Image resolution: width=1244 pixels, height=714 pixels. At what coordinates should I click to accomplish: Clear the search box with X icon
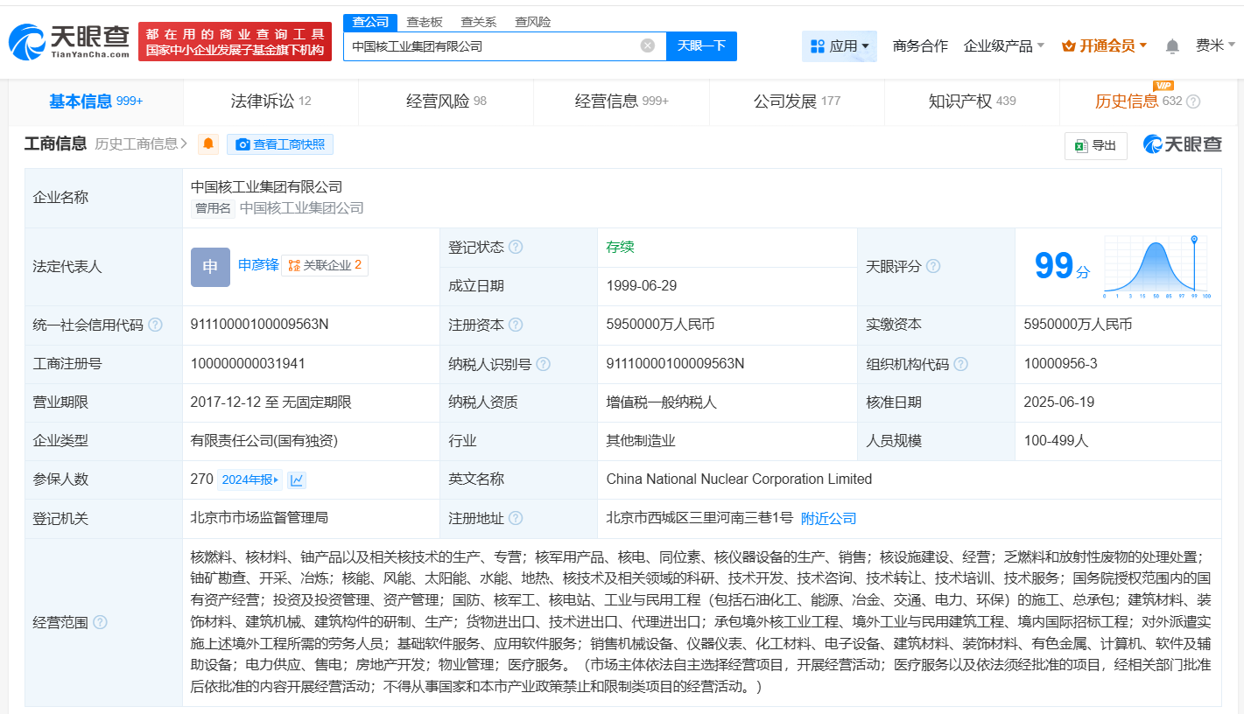[x=648, y=46]
